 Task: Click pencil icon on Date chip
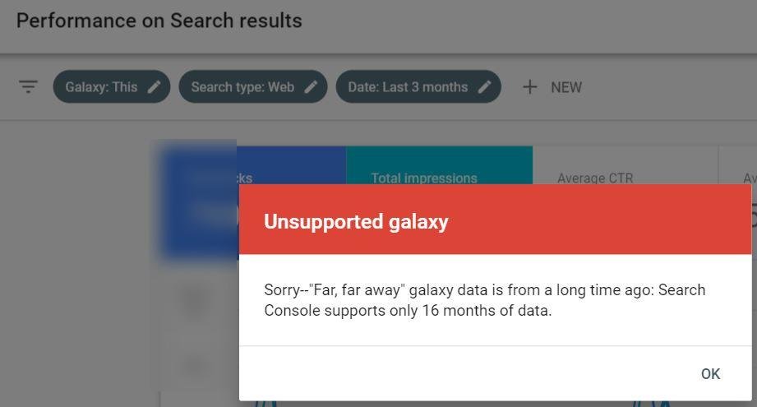click(x=485, y=87)
